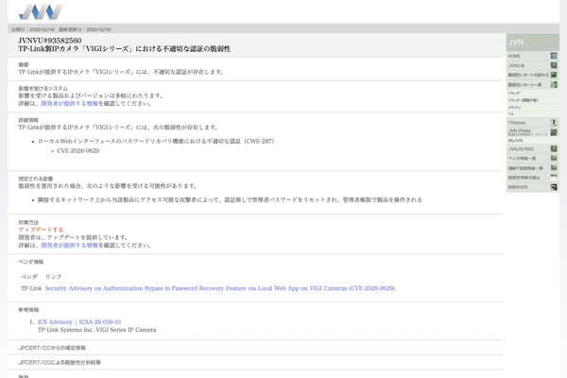This screenshot has height=378, width=567.
Task: Click the advisory title with VIGIシリーズ
Action: click(125, 49)
